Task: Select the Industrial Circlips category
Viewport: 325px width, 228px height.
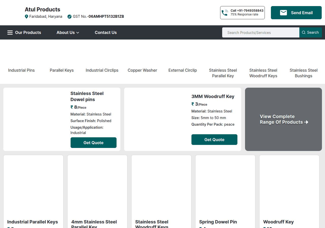Action: tap(102, 70)
